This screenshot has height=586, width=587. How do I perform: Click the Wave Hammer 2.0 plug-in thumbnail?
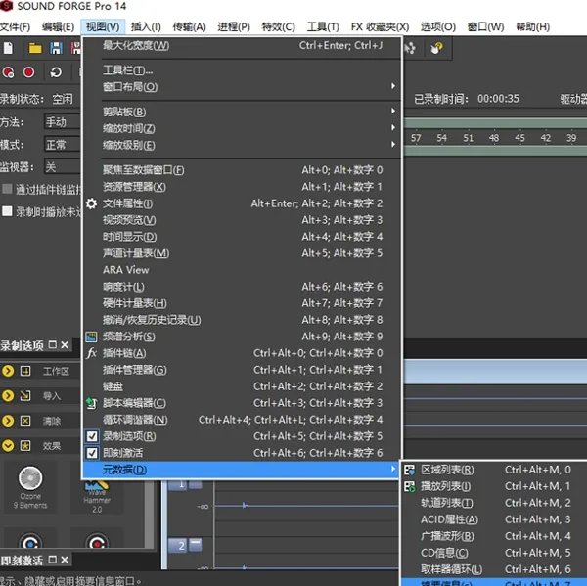tap(97, 497)
